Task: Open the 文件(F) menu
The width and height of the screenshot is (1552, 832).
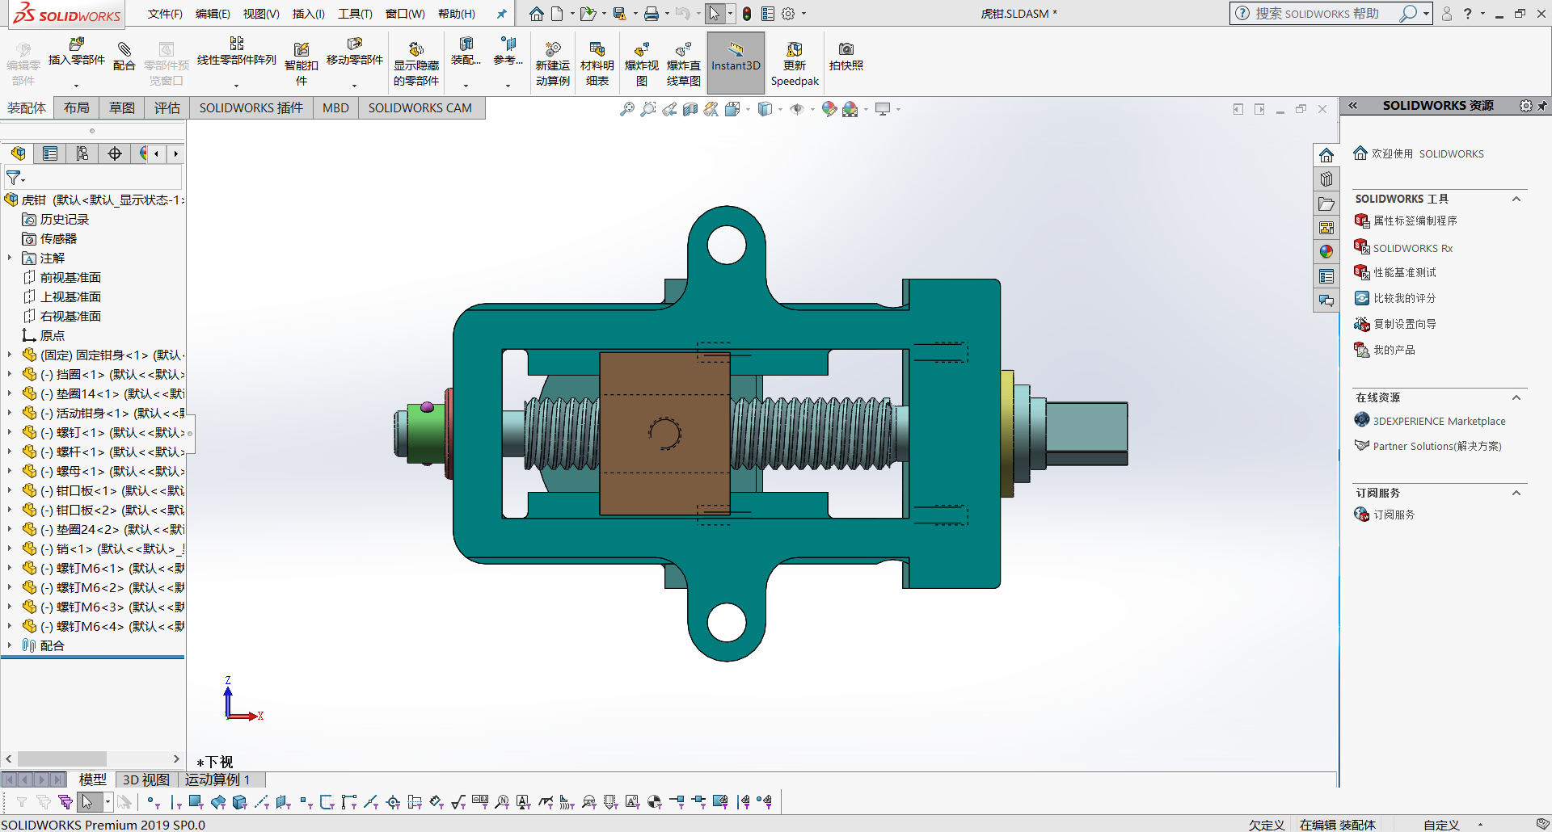Action: point(165,14)
